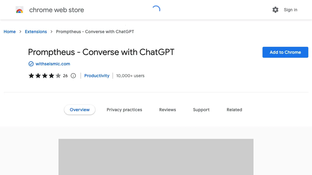Show the Support tab

coord(201,110)
